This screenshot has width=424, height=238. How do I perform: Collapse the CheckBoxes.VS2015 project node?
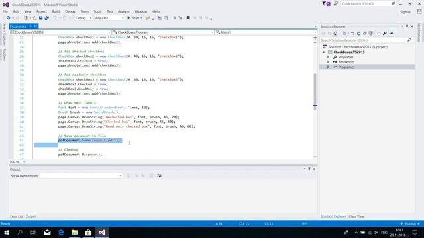pyautogui.click(x=324, y=52)
